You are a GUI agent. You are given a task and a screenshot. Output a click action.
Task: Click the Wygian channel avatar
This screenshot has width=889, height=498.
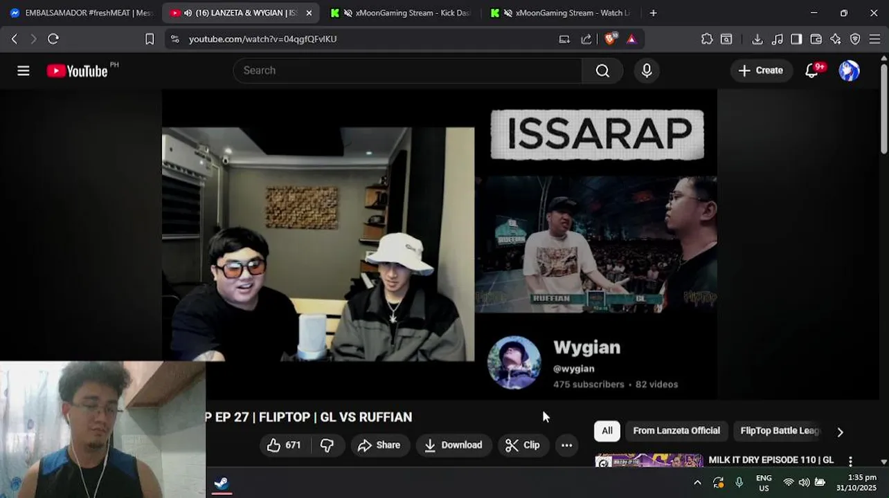click(514, 362)
